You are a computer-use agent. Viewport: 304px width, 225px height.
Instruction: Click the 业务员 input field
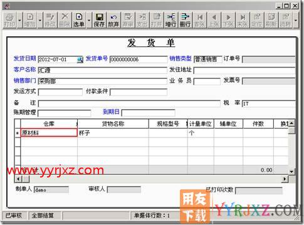[x=207, y=81]
